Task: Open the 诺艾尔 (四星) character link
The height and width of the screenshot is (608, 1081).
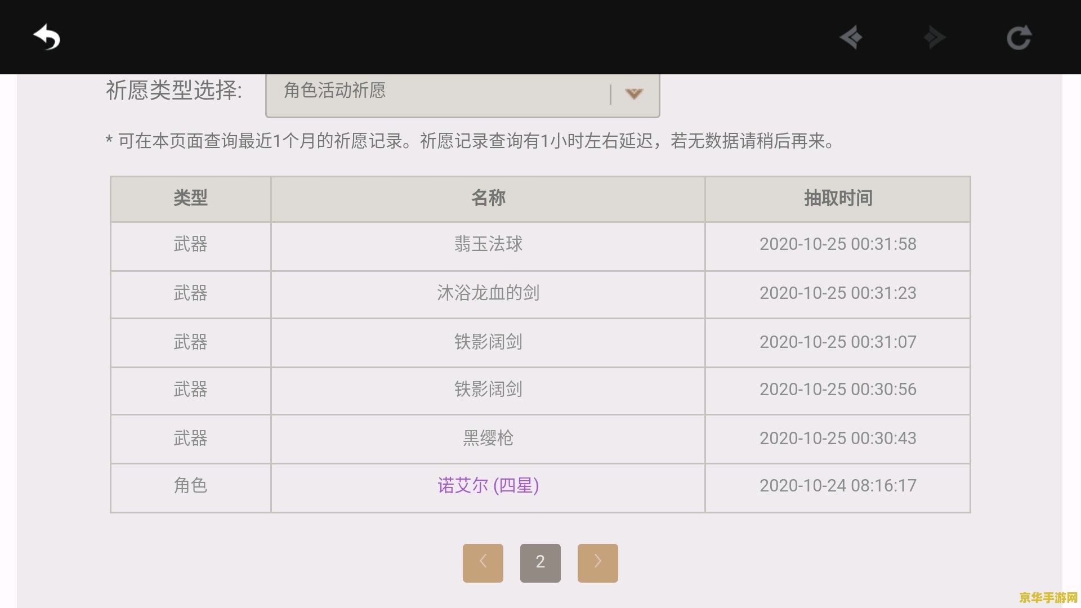Action: 488,486
